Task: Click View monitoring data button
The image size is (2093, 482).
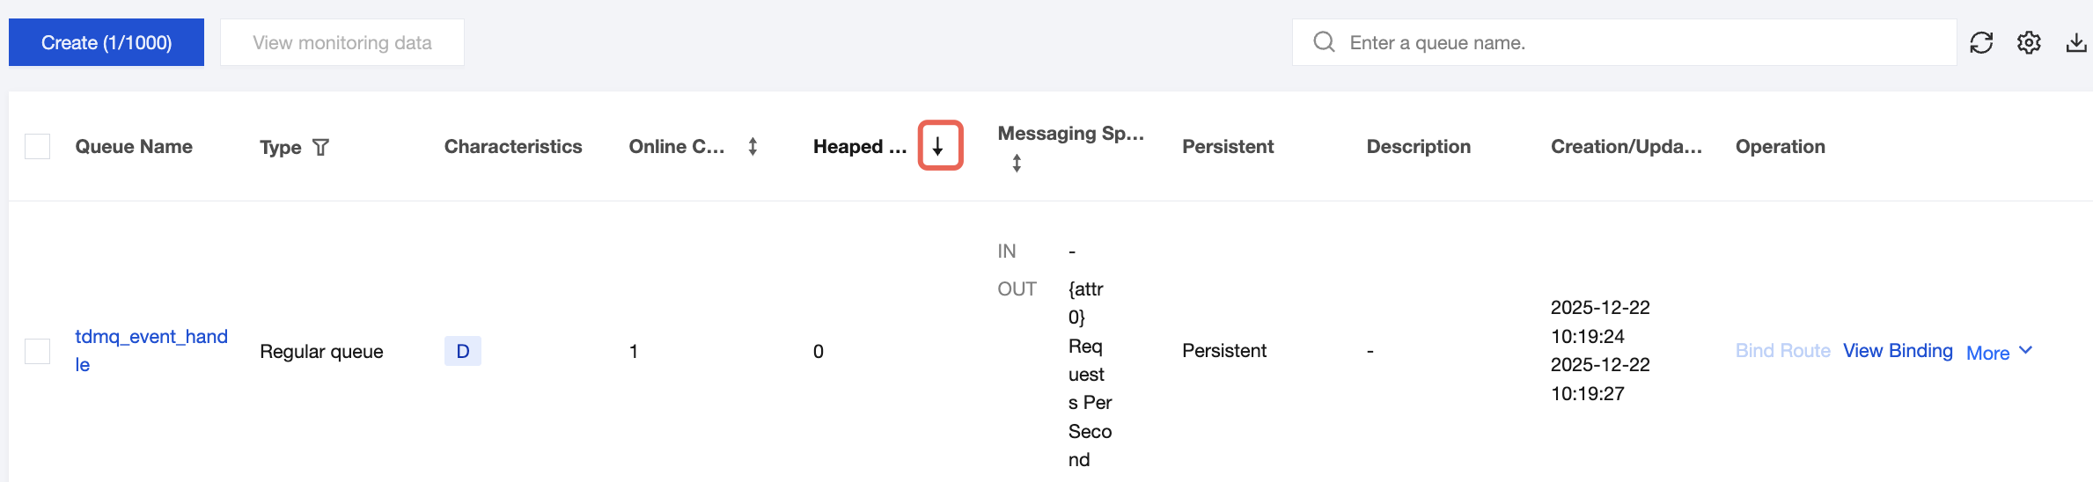Action: click(x=341, y=42)
